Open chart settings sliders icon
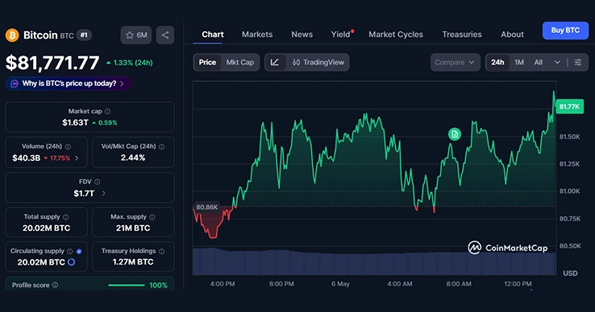The height and width of the screenshot is (312, 595). click(578, 63)
